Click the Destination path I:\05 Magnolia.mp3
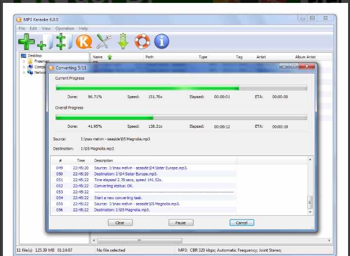350x256 pixels. coord(97,149)
